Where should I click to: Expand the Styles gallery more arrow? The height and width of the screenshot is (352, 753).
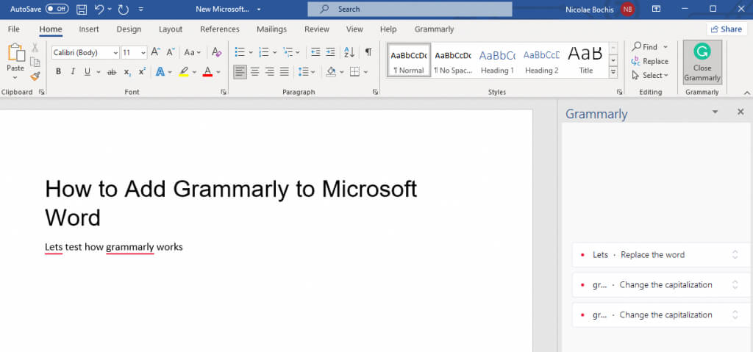click(613, 72)
